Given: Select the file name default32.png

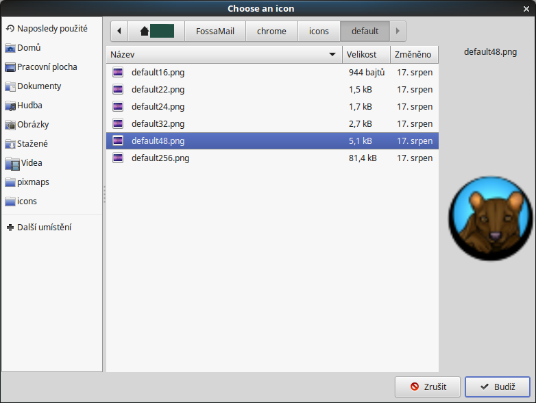Looking at the screenshot, I should coord(158,124).
